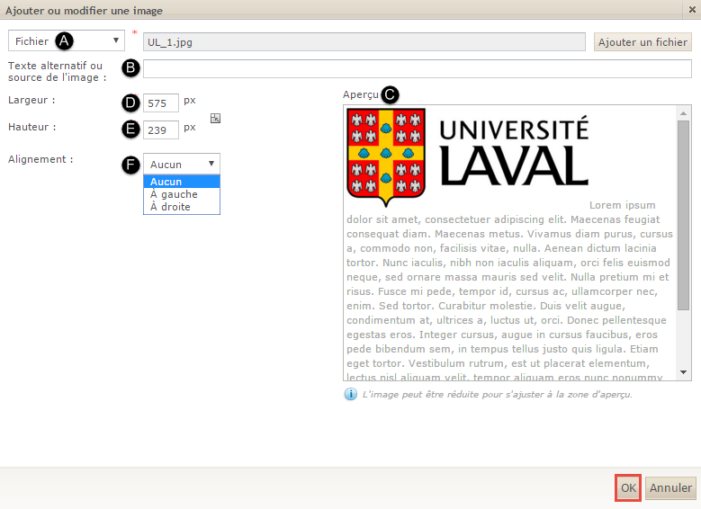
Task: Click the preview scrollbar up arrow
Action: pos(683,113)
